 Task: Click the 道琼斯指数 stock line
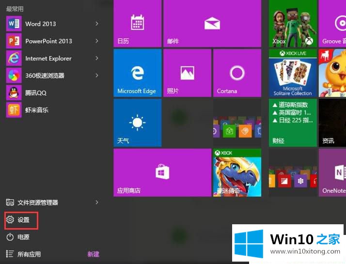click(x=290, y=105)
